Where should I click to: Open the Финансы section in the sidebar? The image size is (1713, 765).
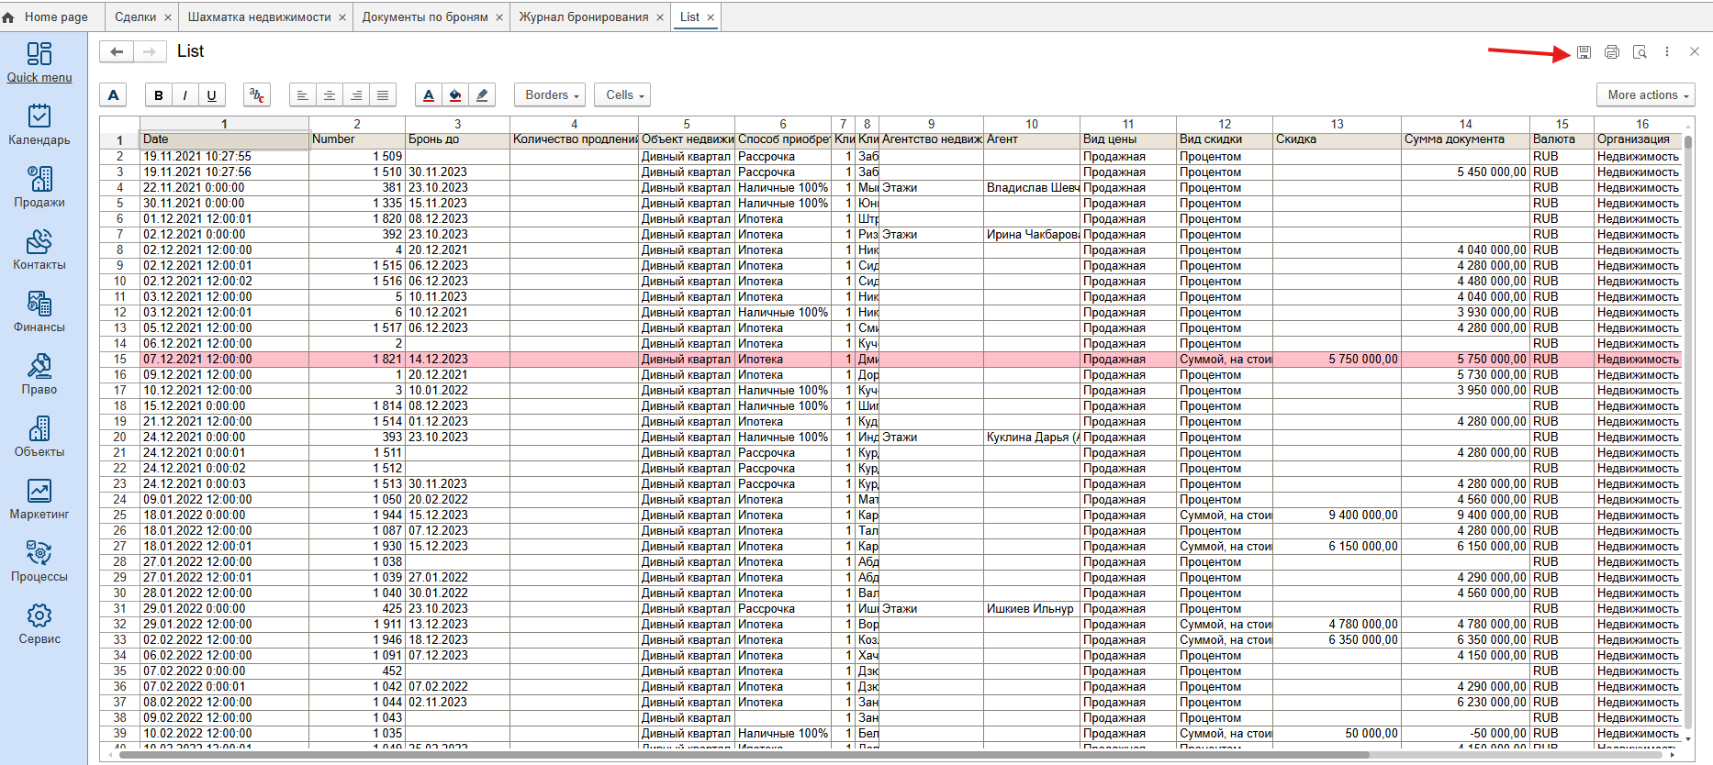(x=39, y=312)
